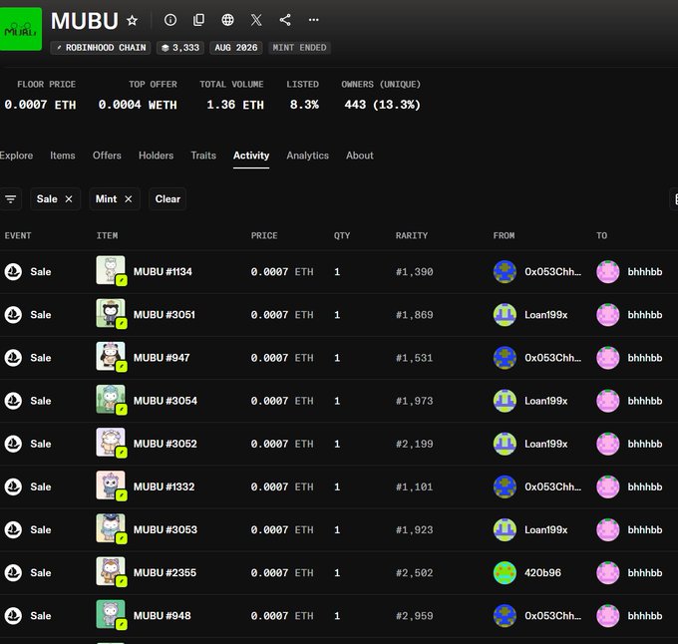Open buyer bhhhbb profile on MUBU #948 row

click(645, 616)
